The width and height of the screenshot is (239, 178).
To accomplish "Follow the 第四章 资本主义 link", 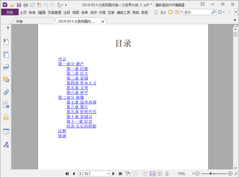I will pyautogui.click(x=81, y=83).
